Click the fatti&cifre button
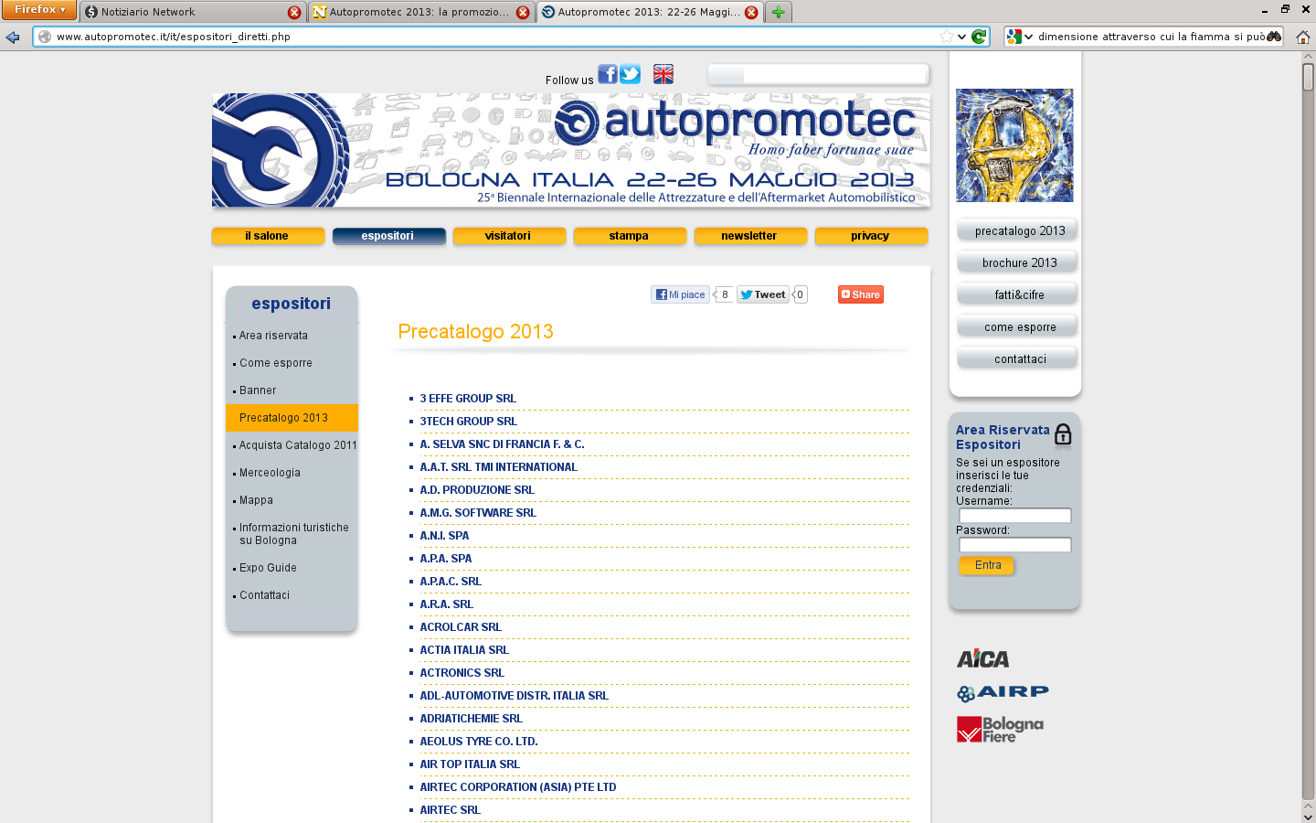This screenshot has width=1316, height=823. click(1017, 294)
